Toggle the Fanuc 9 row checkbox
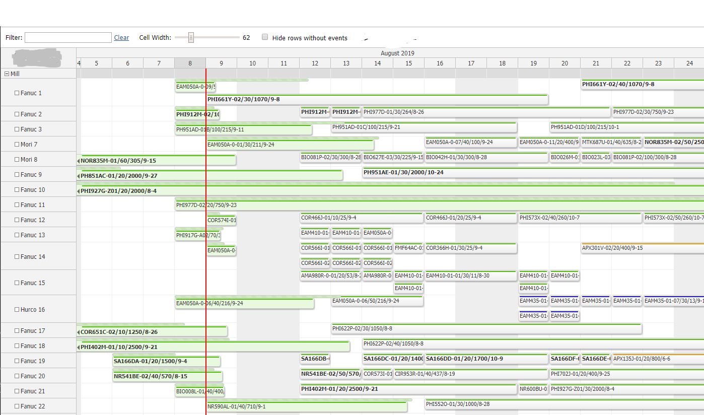Screen dimensions: 704x415 17,175
